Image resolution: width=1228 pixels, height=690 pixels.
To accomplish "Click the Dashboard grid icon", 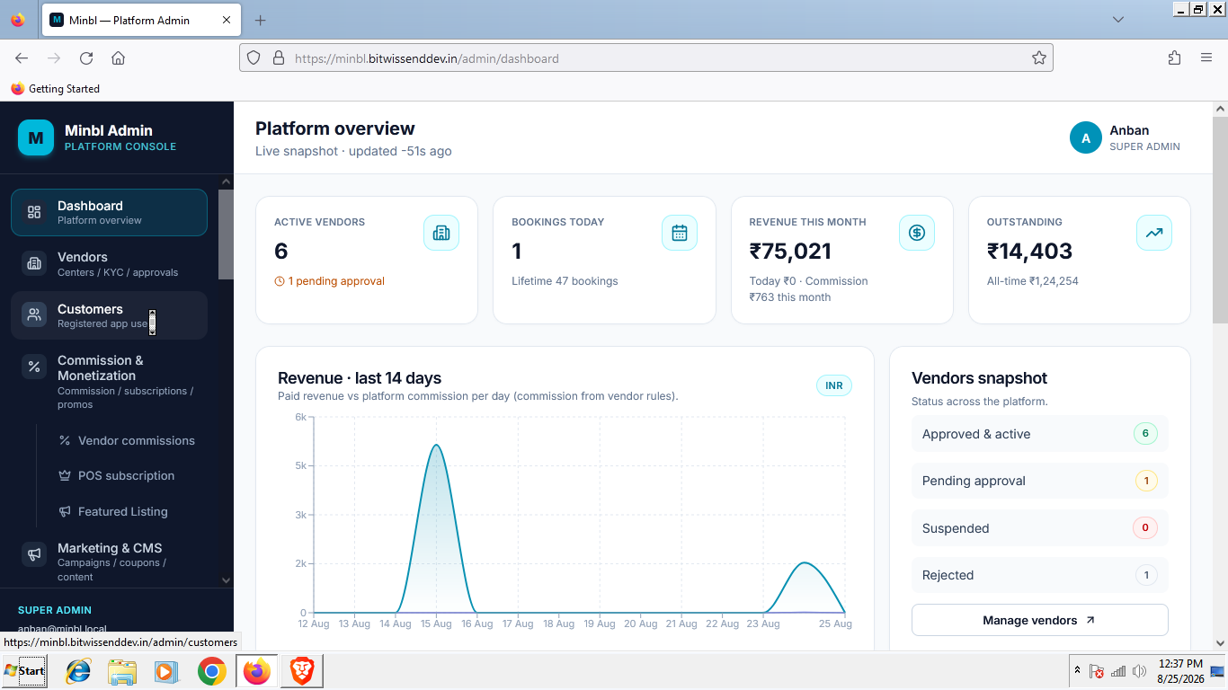I will point(34,212).
